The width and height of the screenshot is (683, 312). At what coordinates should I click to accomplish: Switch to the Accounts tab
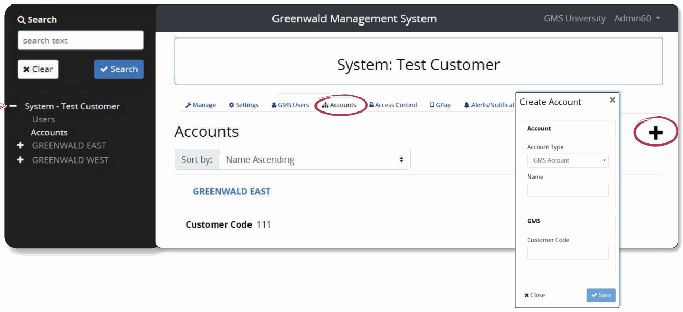click(340, 105)
